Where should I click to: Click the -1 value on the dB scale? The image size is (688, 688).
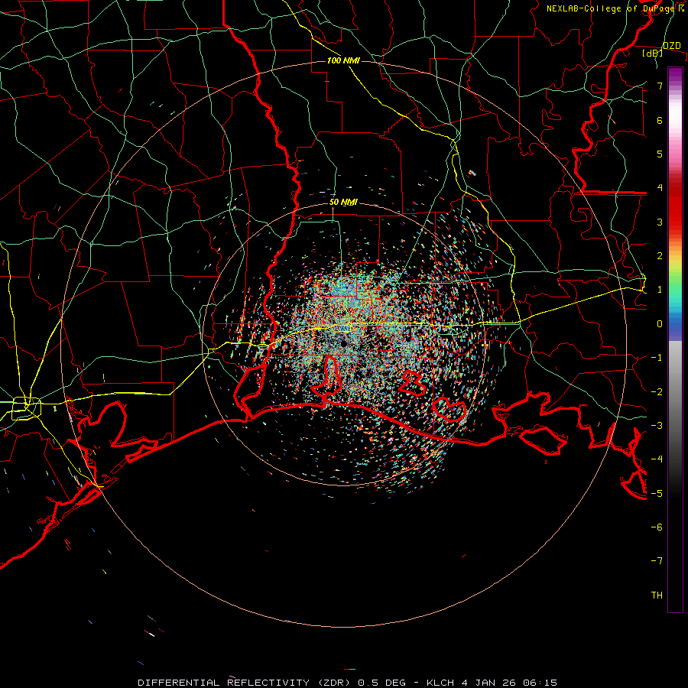tap(657, 358)
